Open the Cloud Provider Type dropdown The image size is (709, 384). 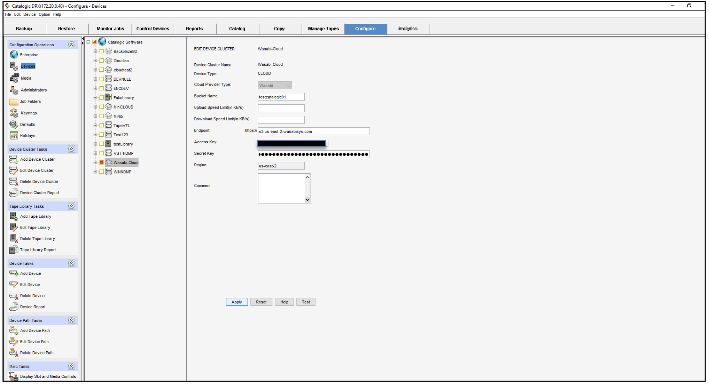pyautogui.click(x=275, y=86)
